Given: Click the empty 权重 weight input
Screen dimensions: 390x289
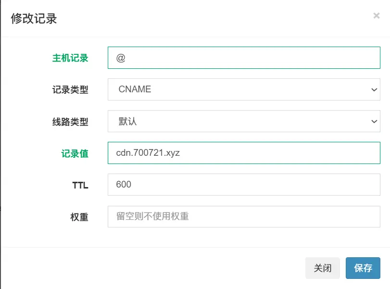Looking at the screenshot, I should point(244,216).
